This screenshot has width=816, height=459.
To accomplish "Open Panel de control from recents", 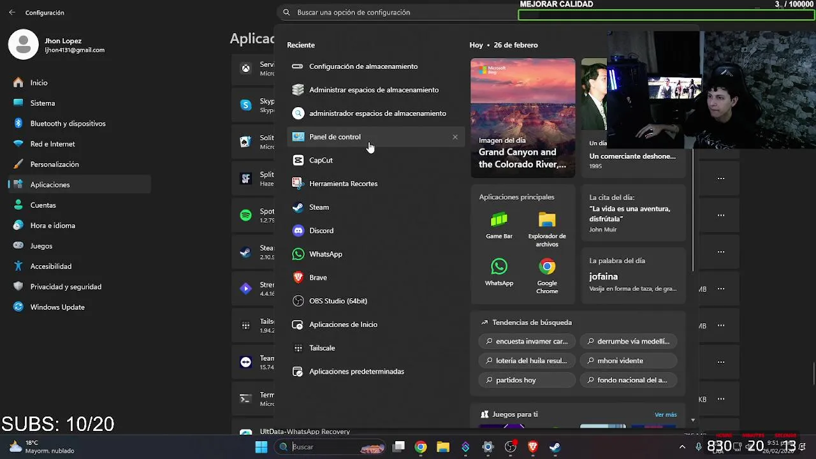I will (x=375, y=136).
